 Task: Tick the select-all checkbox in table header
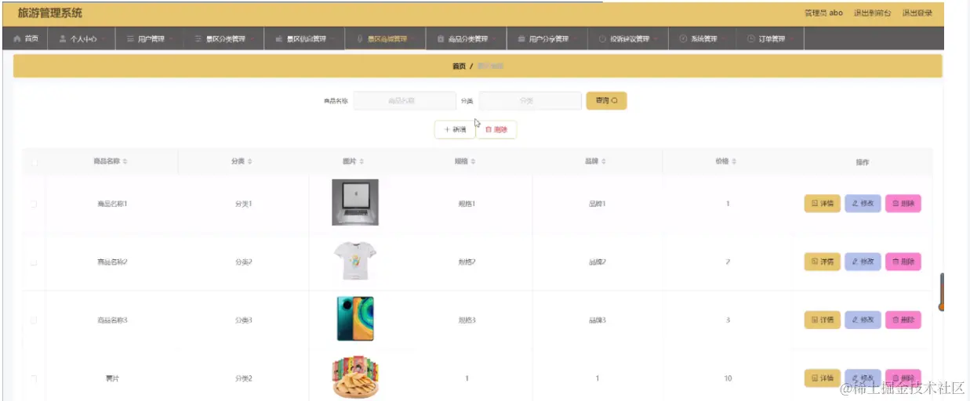(34, 162)
